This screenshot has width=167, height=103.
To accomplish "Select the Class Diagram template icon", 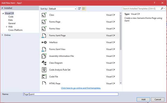I will tap(44, 63).
